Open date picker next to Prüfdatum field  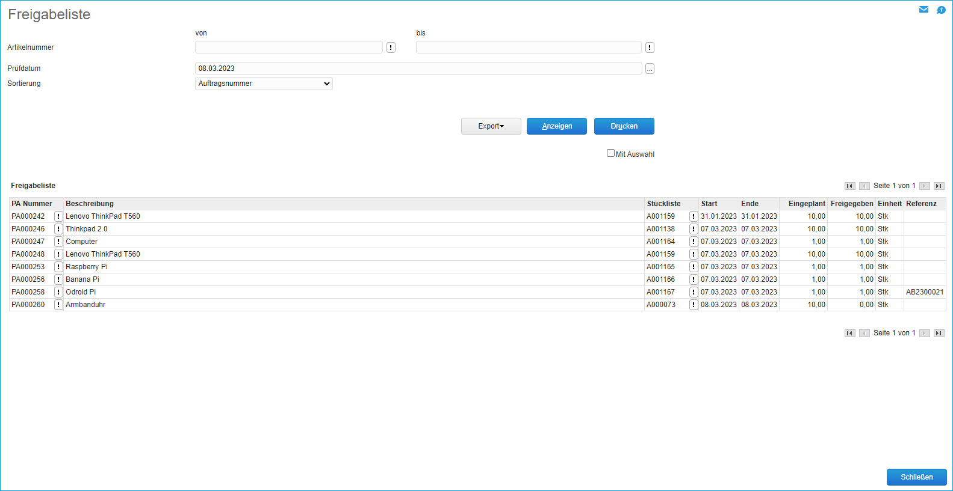pyautogui.click(x=650, y=69)
